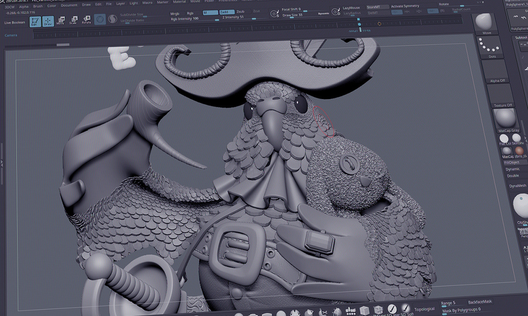Viewport: 528px width, 316px height.
Task: Click the DynaMesh button
Action: click(518, 186)
